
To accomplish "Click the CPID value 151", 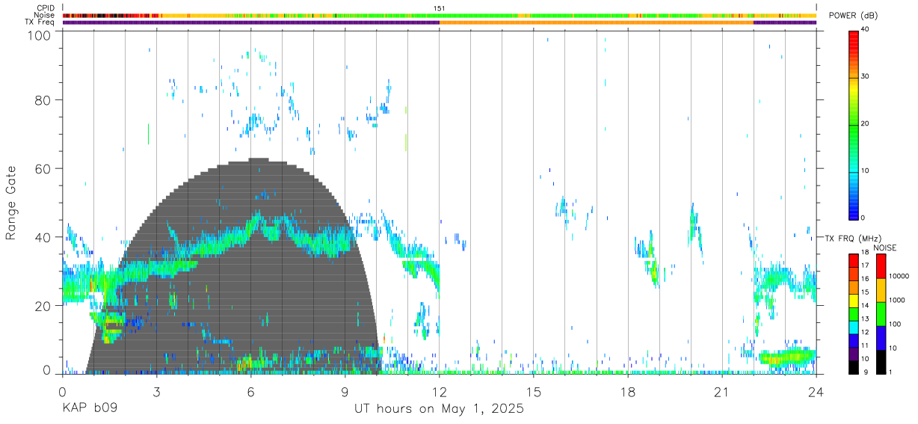I will 440,8.
